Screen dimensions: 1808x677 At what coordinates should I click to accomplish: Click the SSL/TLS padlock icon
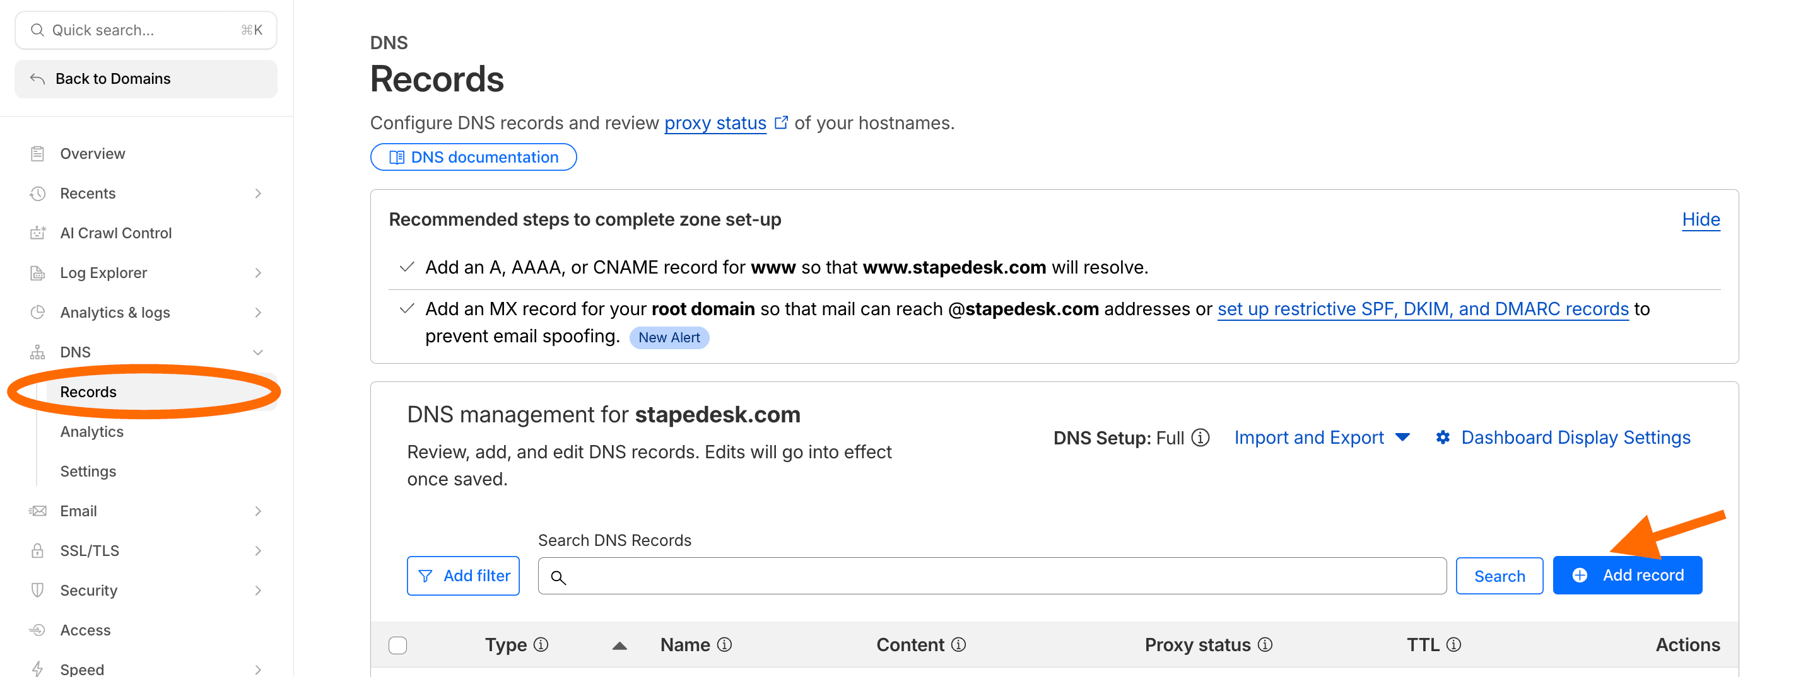pyautogui.click(x=38, y=550)
